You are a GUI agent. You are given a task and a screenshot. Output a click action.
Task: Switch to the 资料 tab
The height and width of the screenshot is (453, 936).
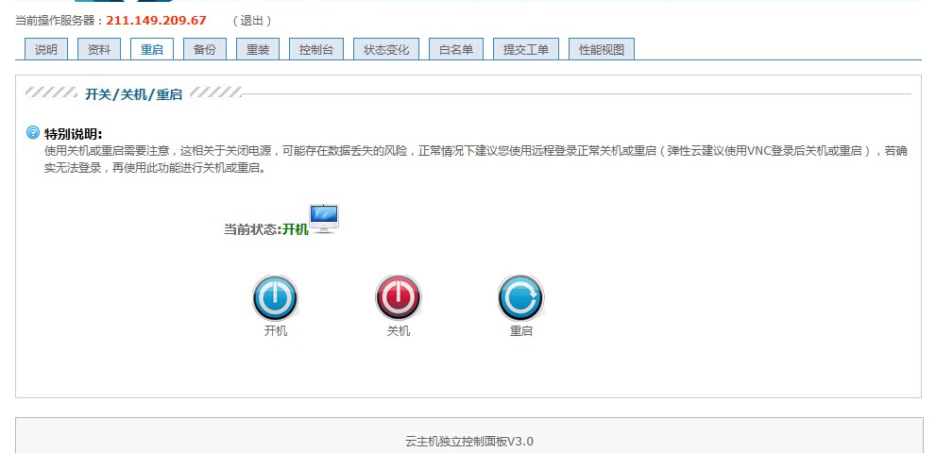(99, 49)
